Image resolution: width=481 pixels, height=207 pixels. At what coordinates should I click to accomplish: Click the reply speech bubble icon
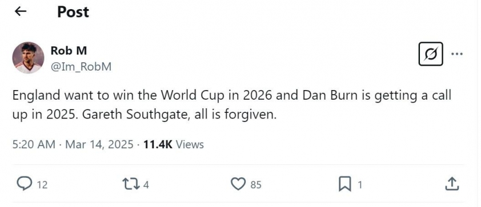click(24, 184)
